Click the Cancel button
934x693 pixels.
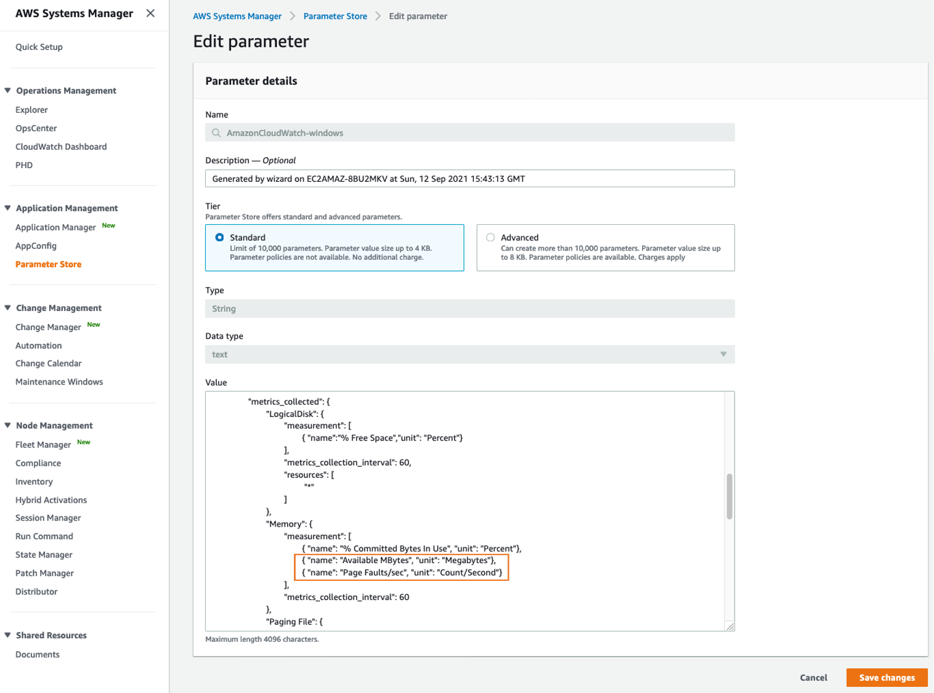click(813, 678)
